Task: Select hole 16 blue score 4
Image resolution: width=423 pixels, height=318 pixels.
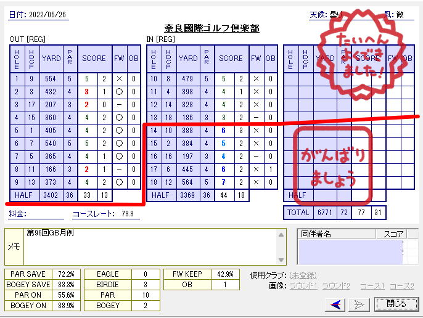Action: pyautogui.click(x=224, y=157)
